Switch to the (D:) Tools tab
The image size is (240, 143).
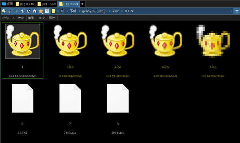pyautogui.click(x=47, y=4)
